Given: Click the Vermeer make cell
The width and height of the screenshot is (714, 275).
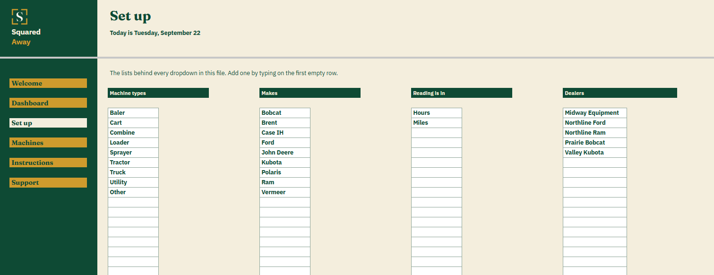Looking at the screenshot, I should click(285, 192).
